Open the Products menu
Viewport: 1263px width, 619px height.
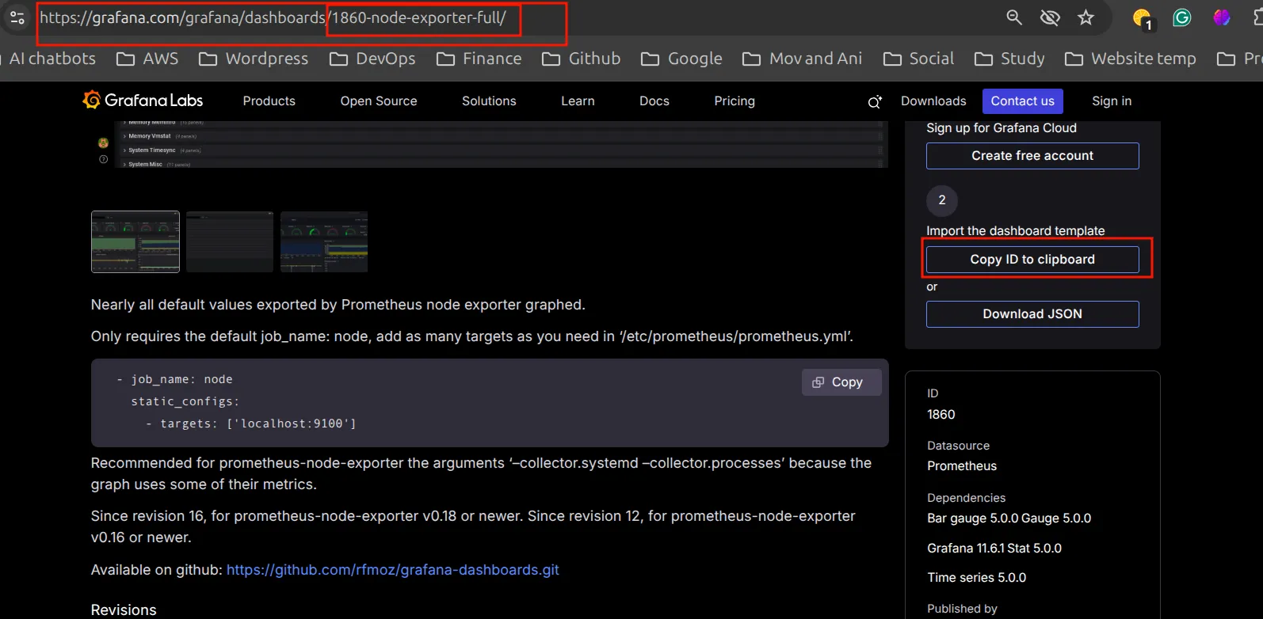pyautogui.click(x=269, y=101)
